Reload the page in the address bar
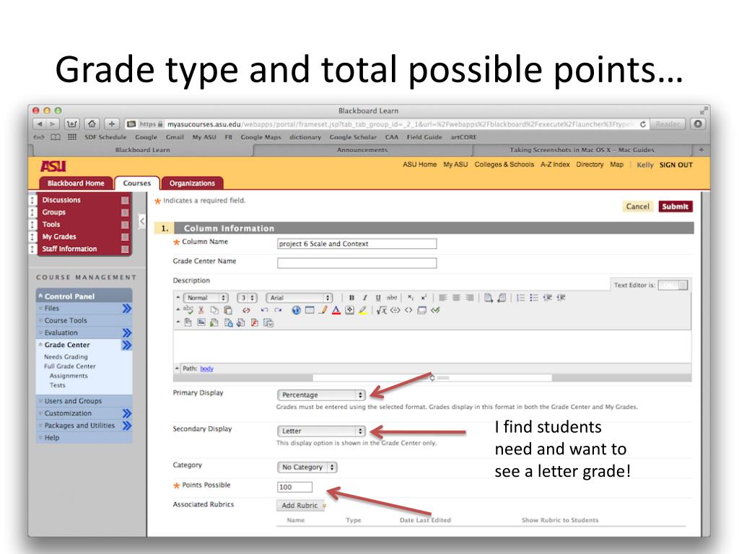This screenshot has height=554, width=739. pos(643,124)
